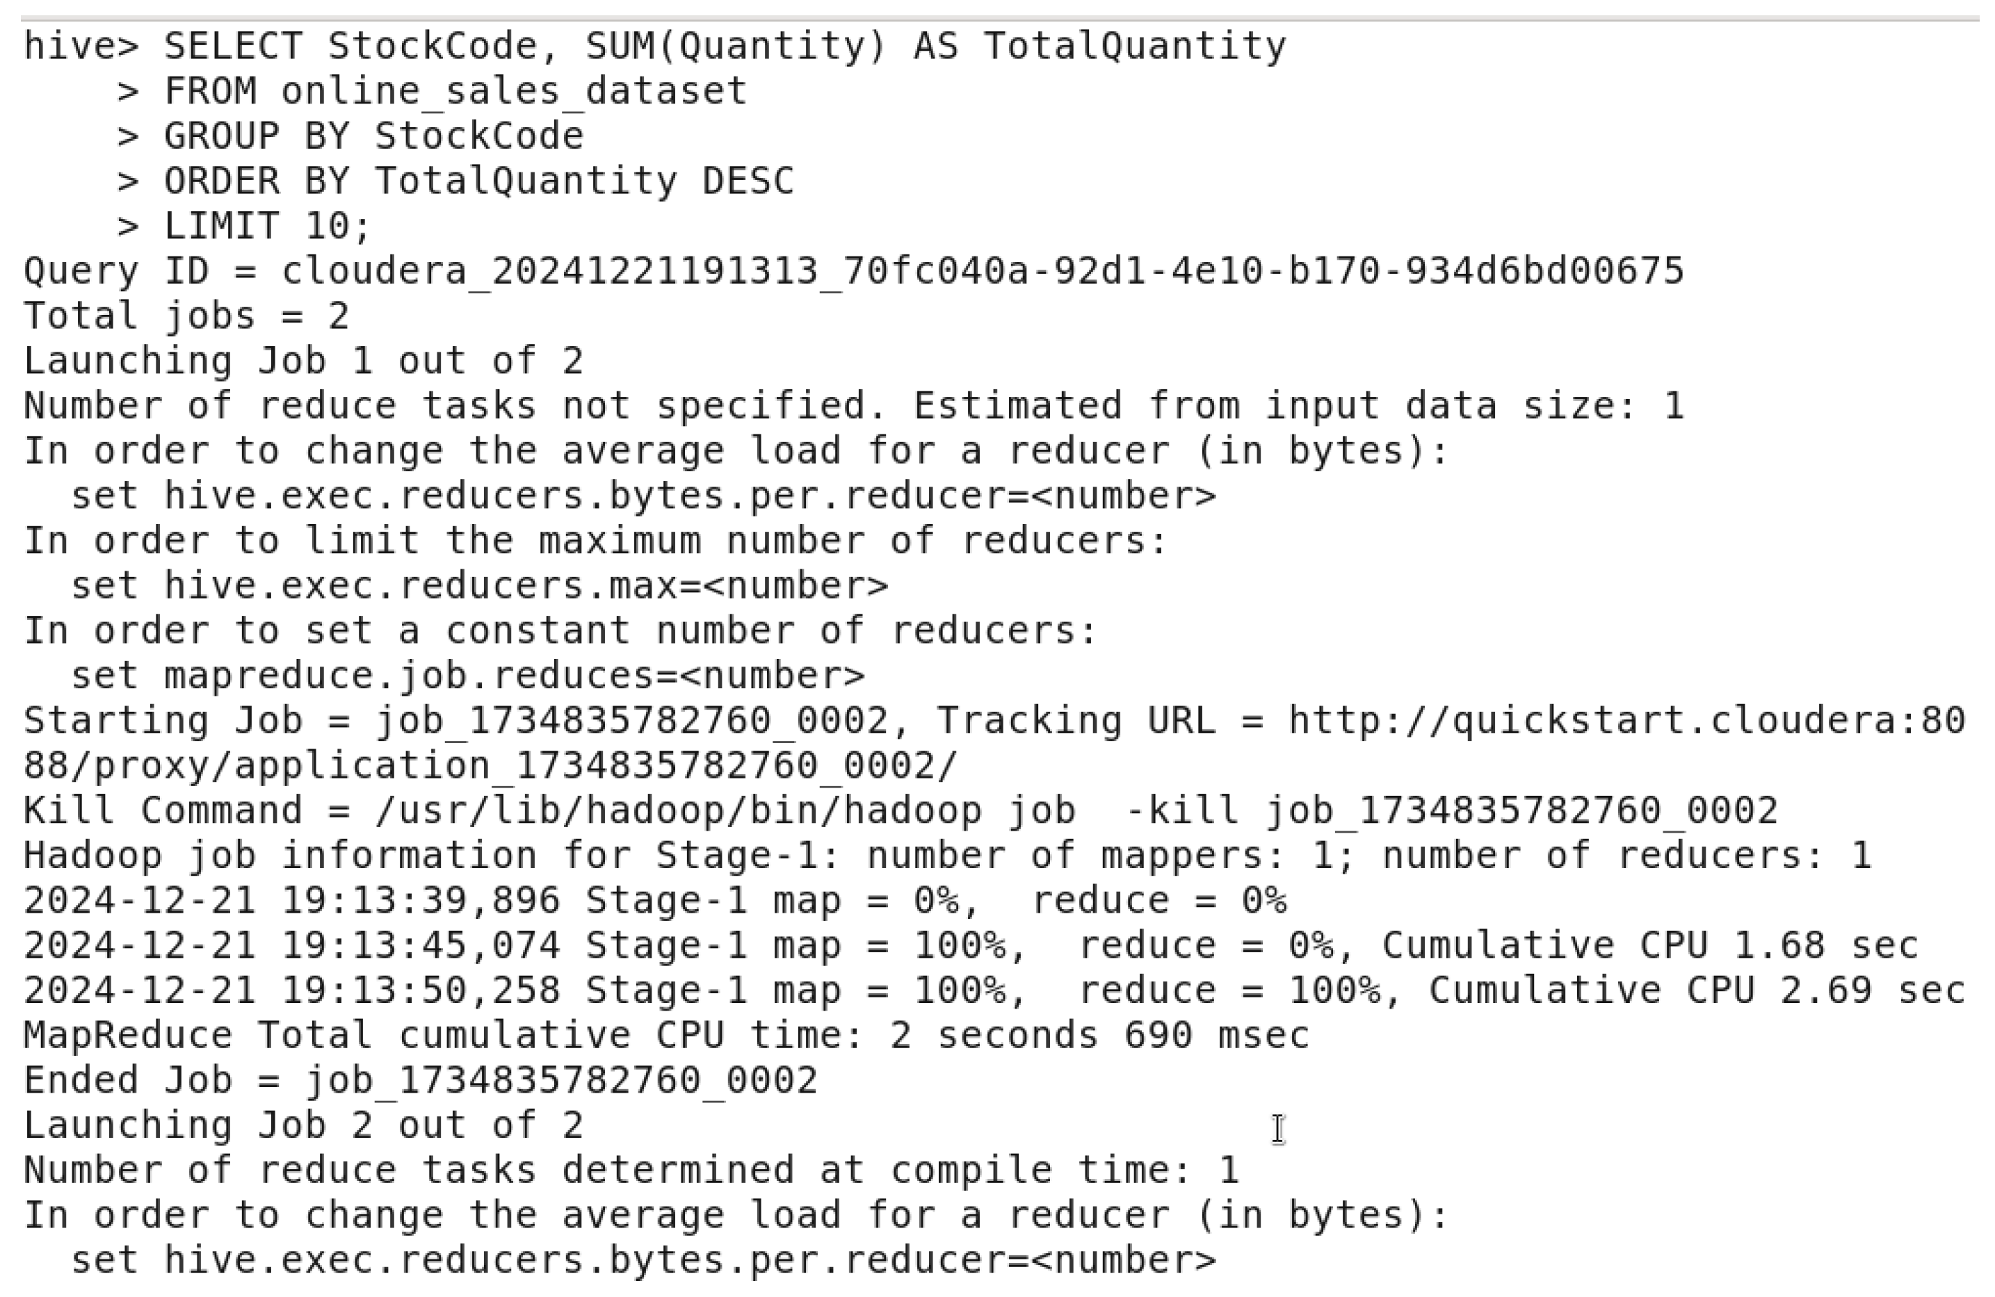Click the 19:13:39,896 timestamp log line
Viewport: 1995px width, 1297px height.
(654, 902)
